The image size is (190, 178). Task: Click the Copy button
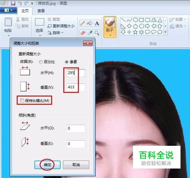22,26
